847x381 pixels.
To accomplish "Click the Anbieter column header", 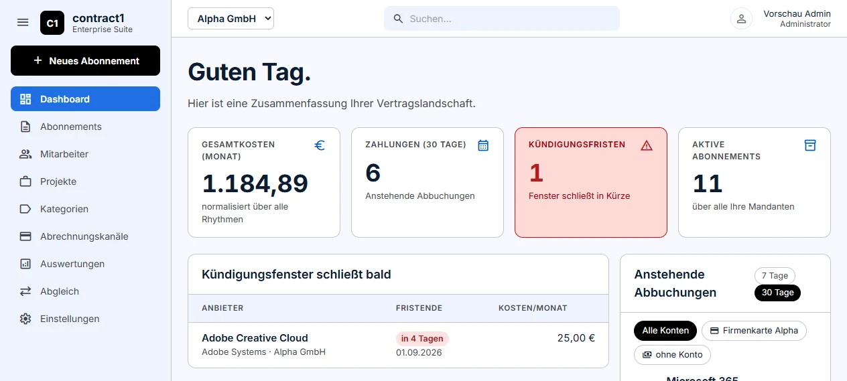I will [222, 308].
